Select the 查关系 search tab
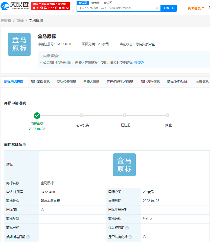The image size is (210, 242). tap(108, 3)
